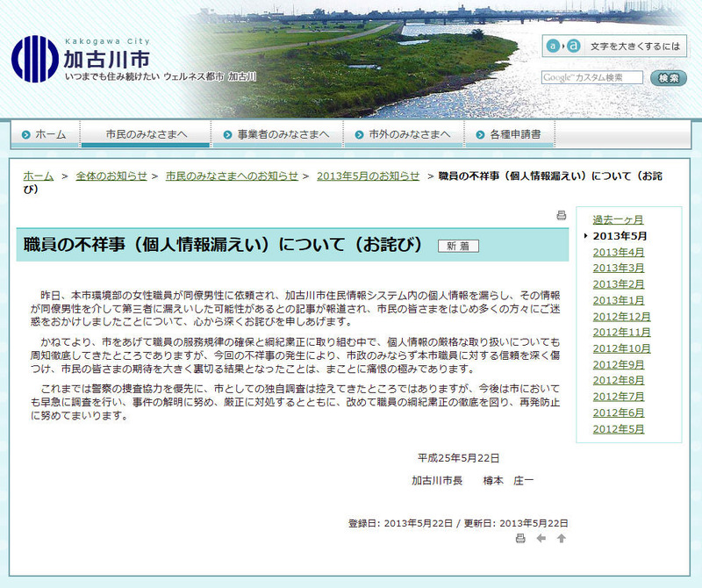View the 2012年12月 archive in the sidebar
The height and width of the screenshot is (588, 702).
pyautogui.click(x=621, y=316)
